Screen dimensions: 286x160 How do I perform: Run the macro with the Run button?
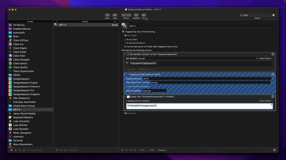143,15
